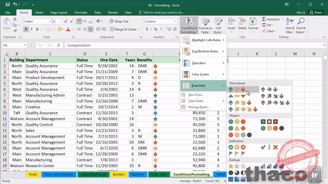Open the font size dropdown

(61, 21)
